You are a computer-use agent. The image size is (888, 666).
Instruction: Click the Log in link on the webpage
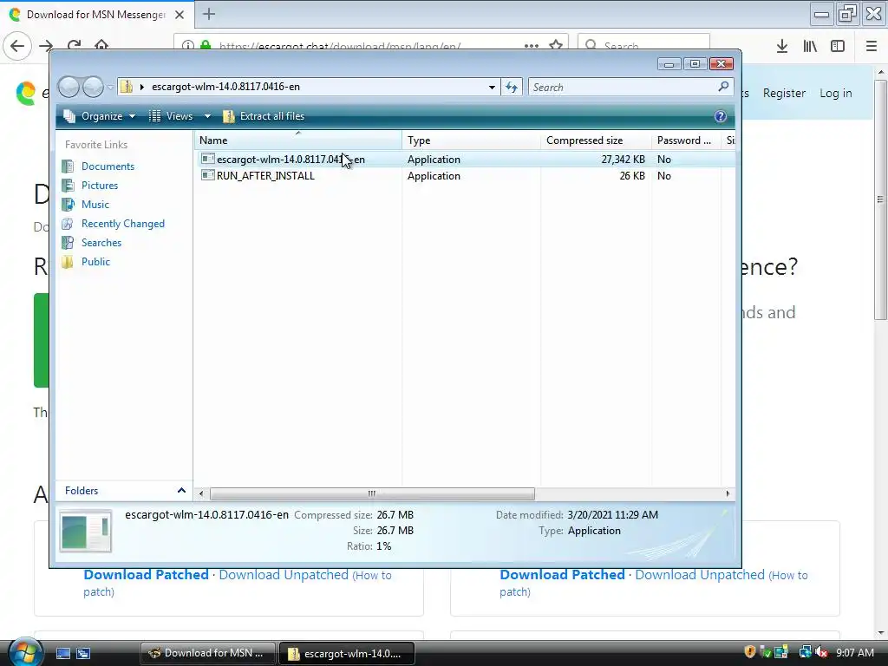tap(835, 93)
